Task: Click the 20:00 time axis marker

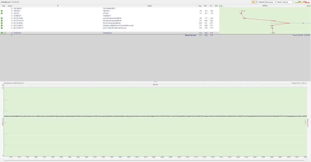Action: (x=137, y=157)
